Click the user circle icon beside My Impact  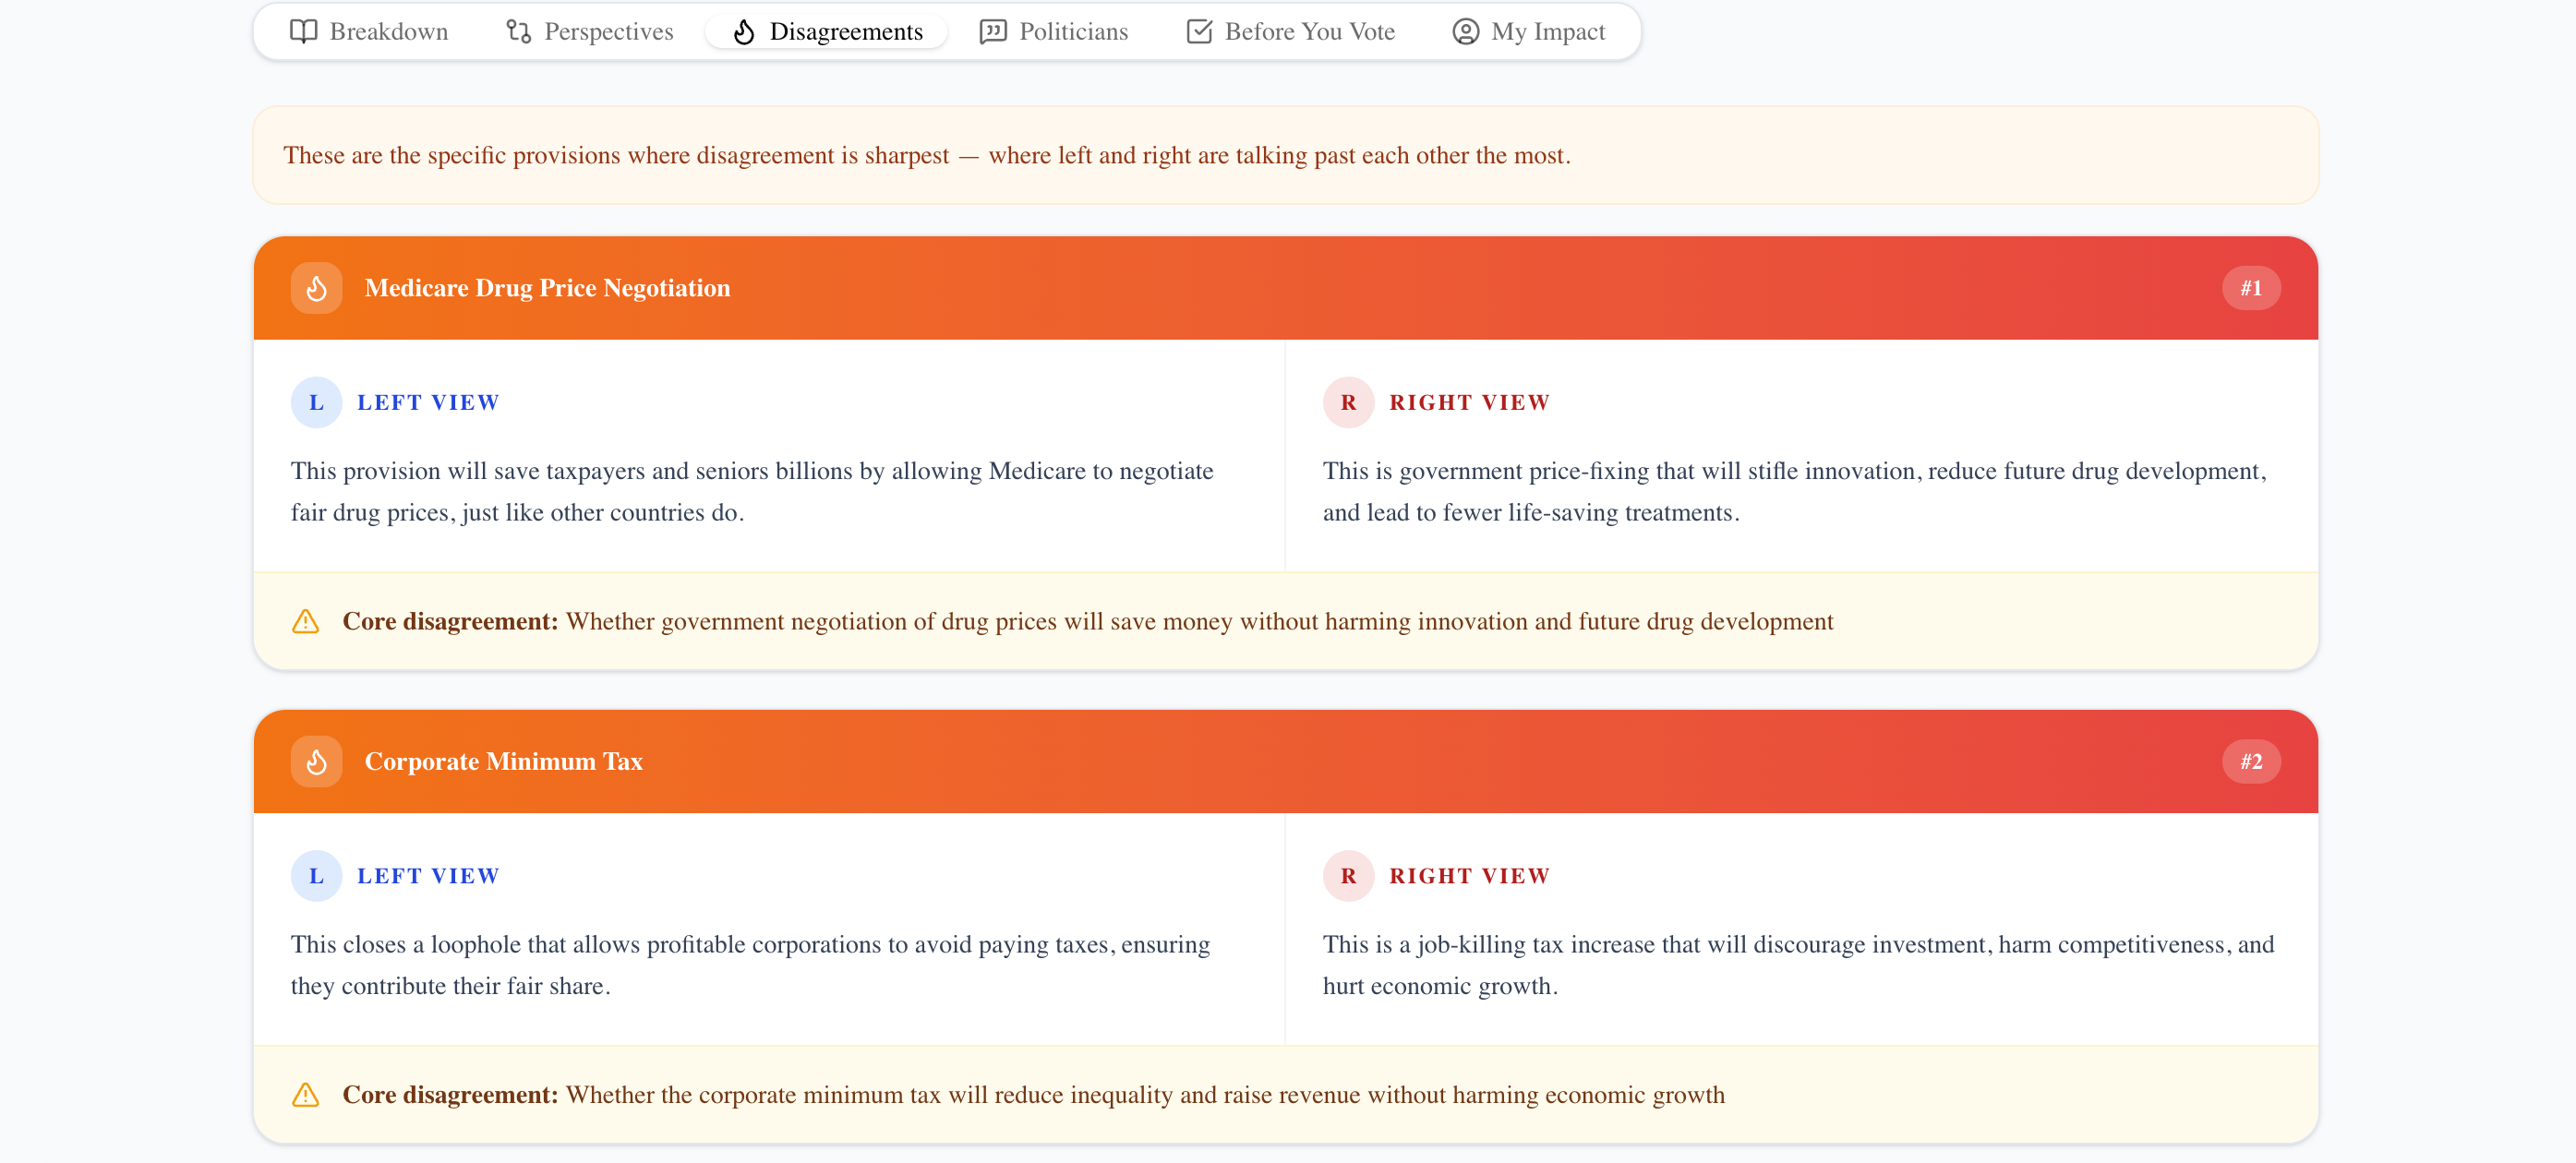pyautogui.click(x=1464, y=31)
